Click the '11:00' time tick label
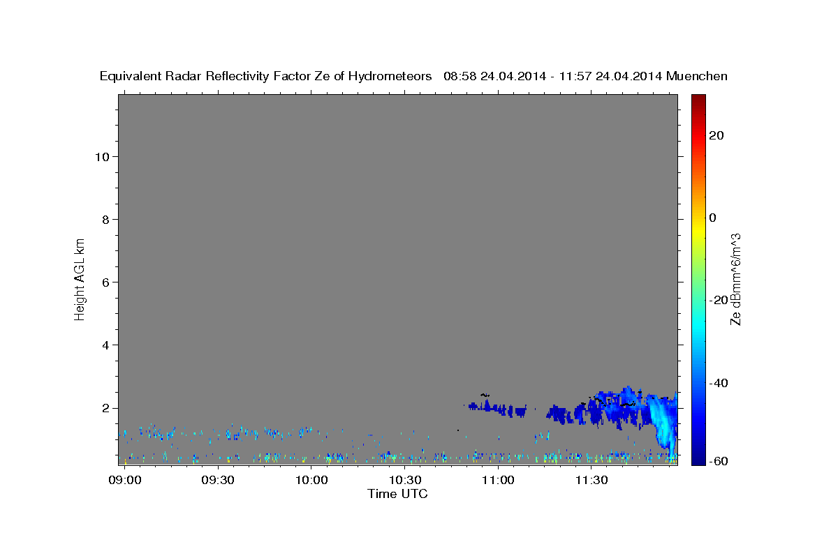The width and height of the screenshot is (838, 558). pyautogui.click(x=498, y=481)
